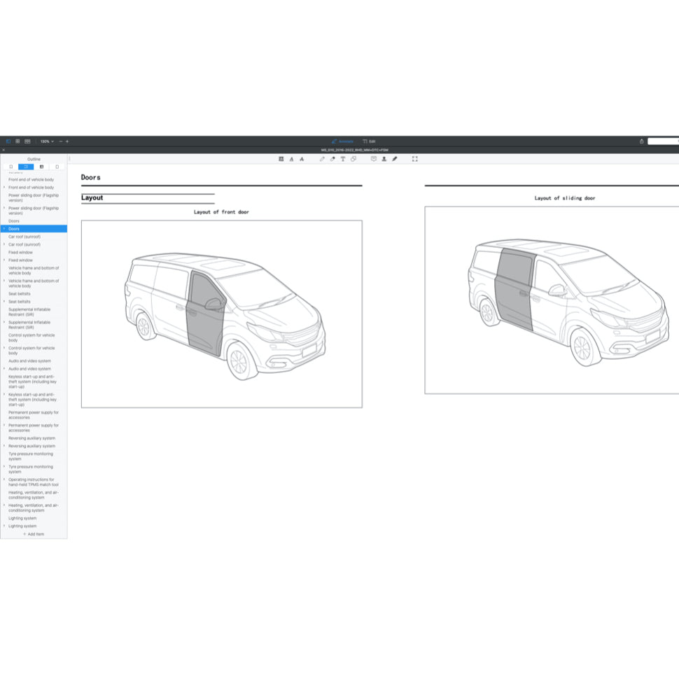Open the 130% zoom level dropdown

tap(46, 141)
